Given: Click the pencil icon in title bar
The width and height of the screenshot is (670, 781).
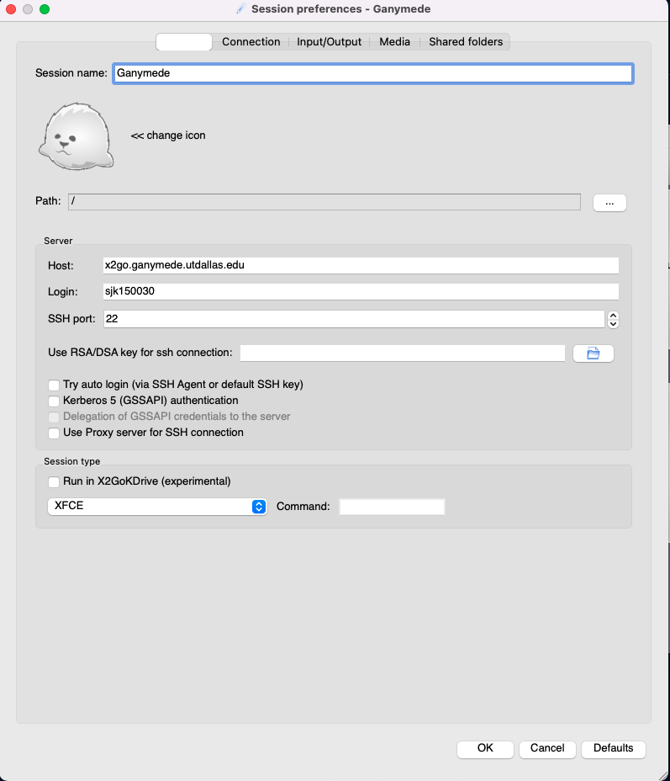Looking at the screenshot, I should coord(240,9).
